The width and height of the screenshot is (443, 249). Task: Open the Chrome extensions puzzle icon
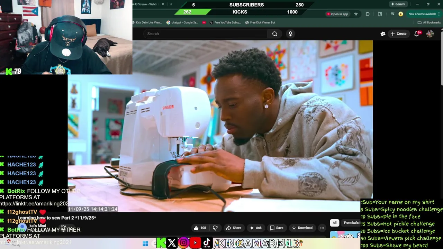pos(368,14)
